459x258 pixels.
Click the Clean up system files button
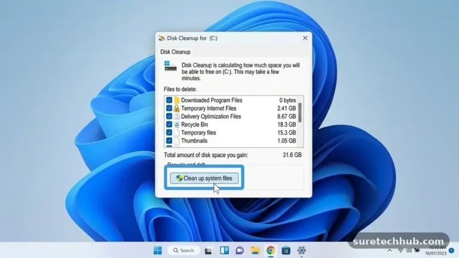[204, 178]
